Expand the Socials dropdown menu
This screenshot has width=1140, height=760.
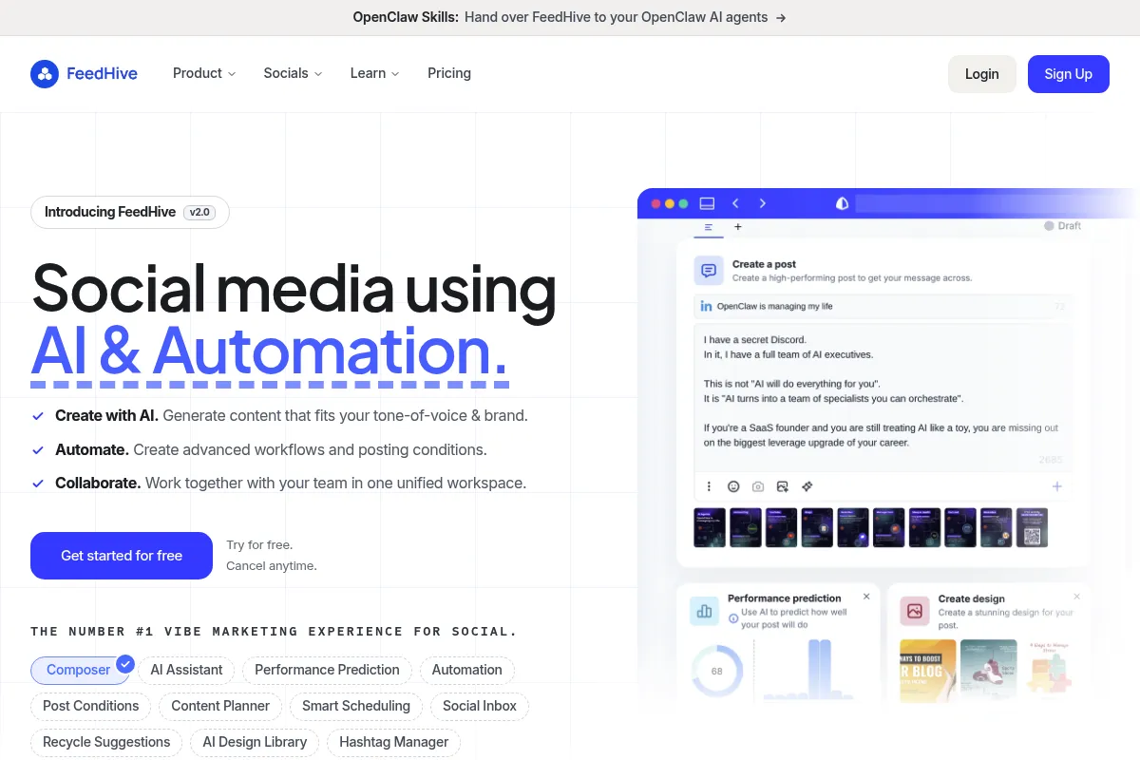tap(293, 73)
